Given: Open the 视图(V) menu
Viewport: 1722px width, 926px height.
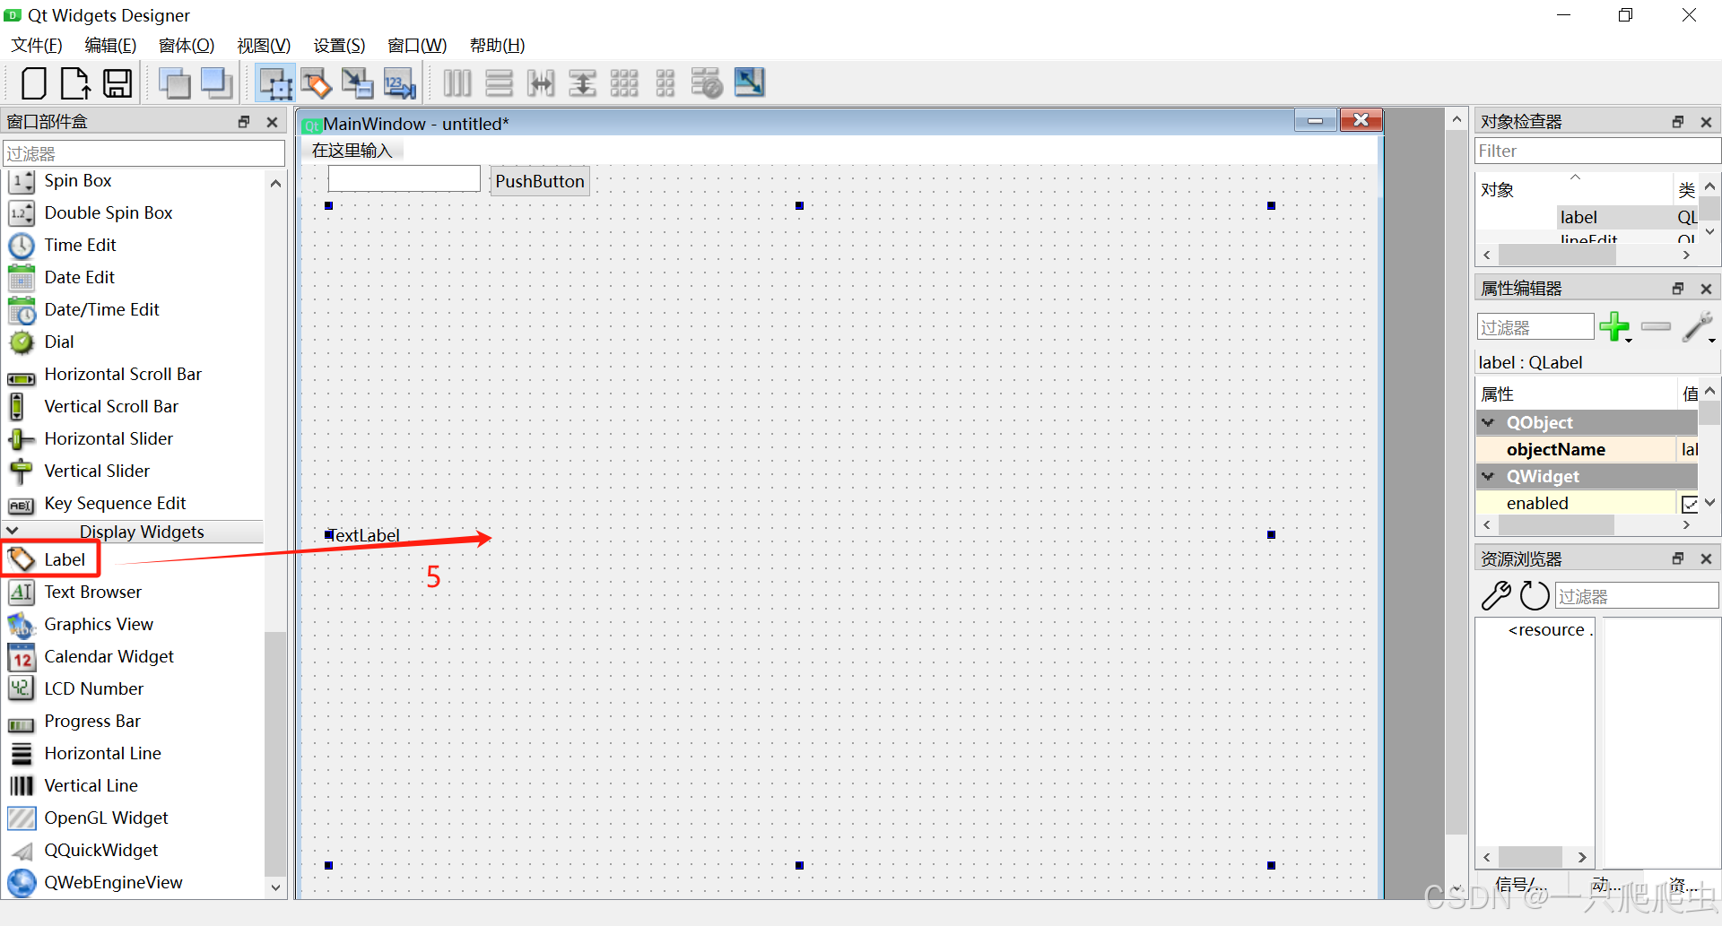Looking at the screenshot, I should [264, 46].
